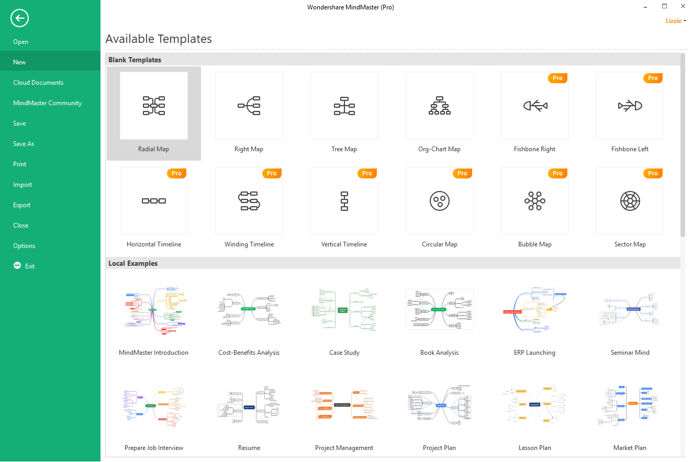Viewport: 693px width, 462px height.
Task: Click the Available Templates heading
Action: coord(159,39)
